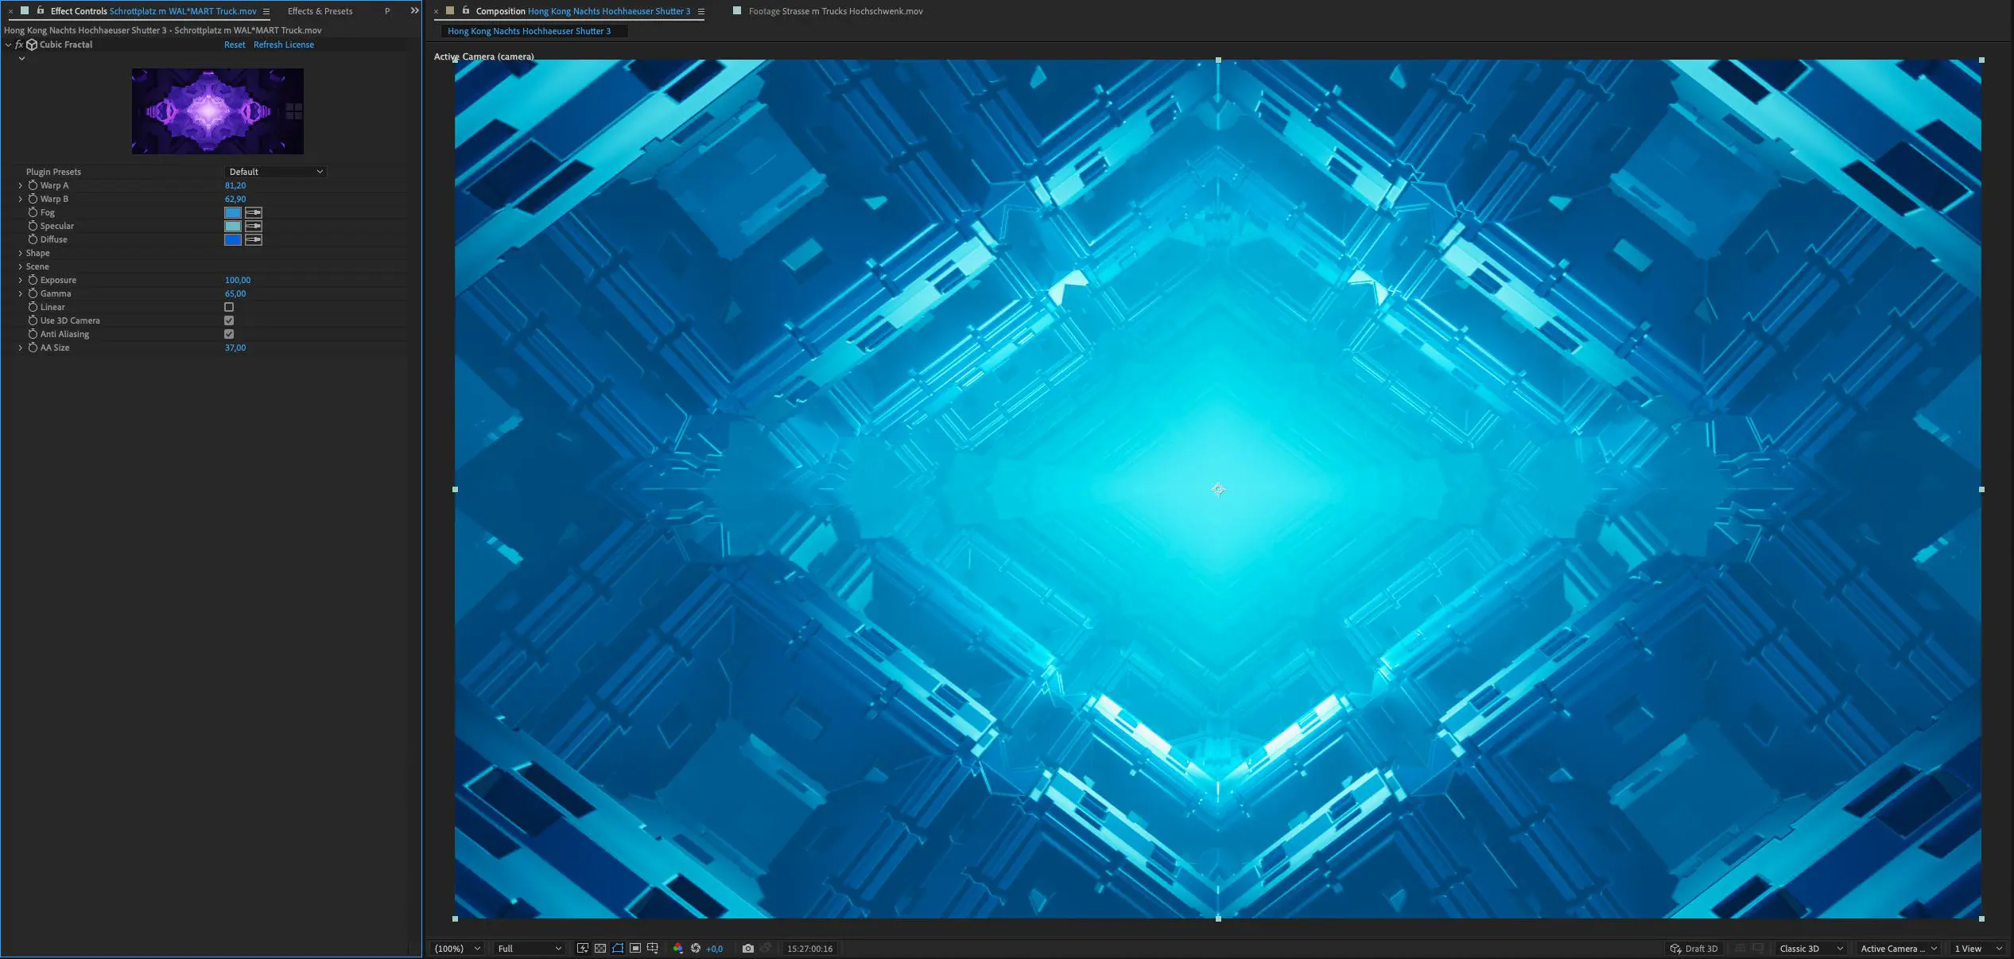Take snapshot with the camera icon
Screen dimensions: 2014x959
pyautogui.click(x=747, y=948)
